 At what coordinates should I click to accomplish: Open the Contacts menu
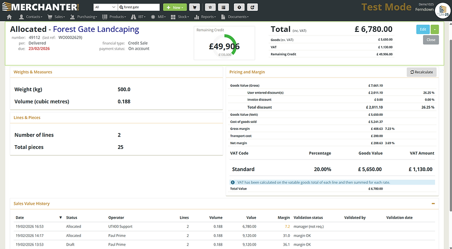pos(30,17)
